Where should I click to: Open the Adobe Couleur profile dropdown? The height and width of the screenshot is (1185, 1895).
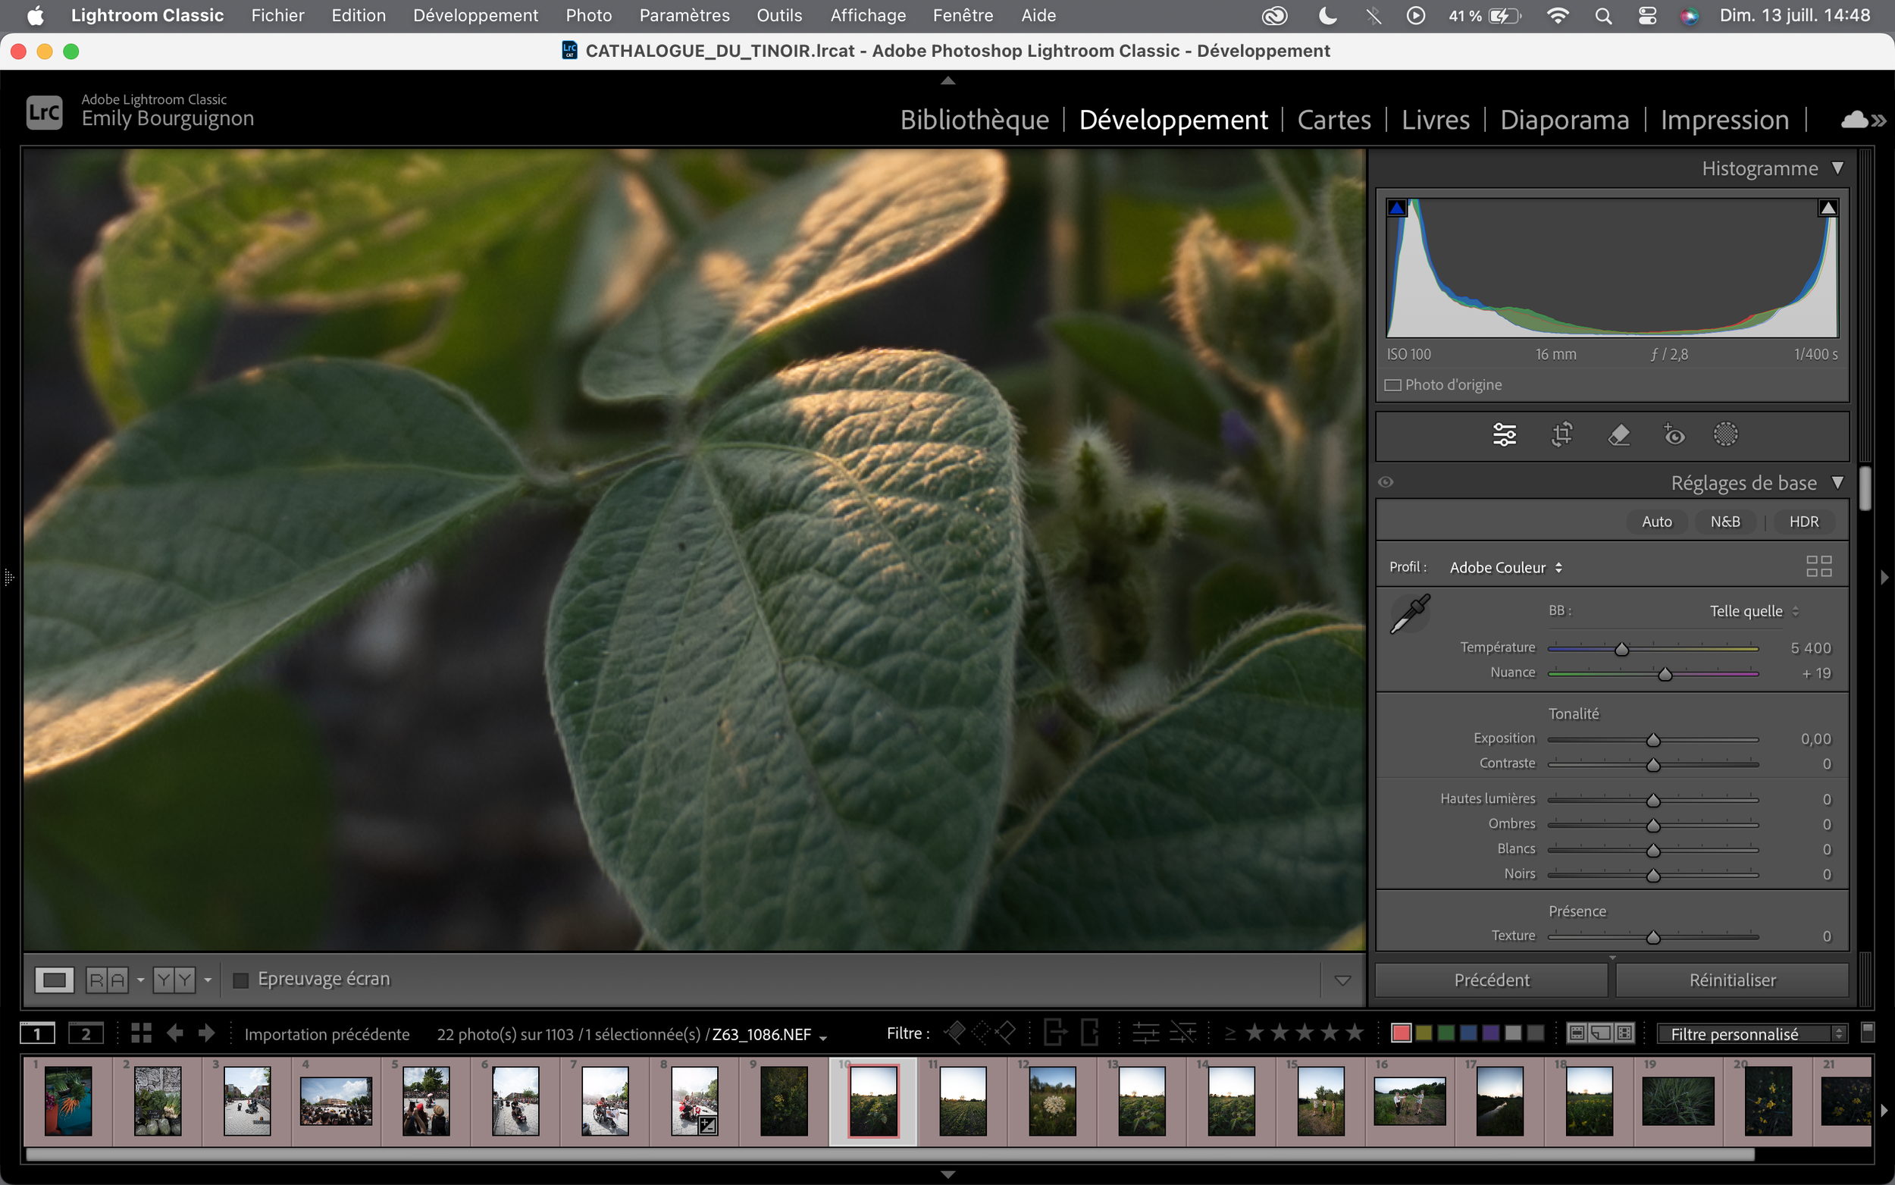1505,567
